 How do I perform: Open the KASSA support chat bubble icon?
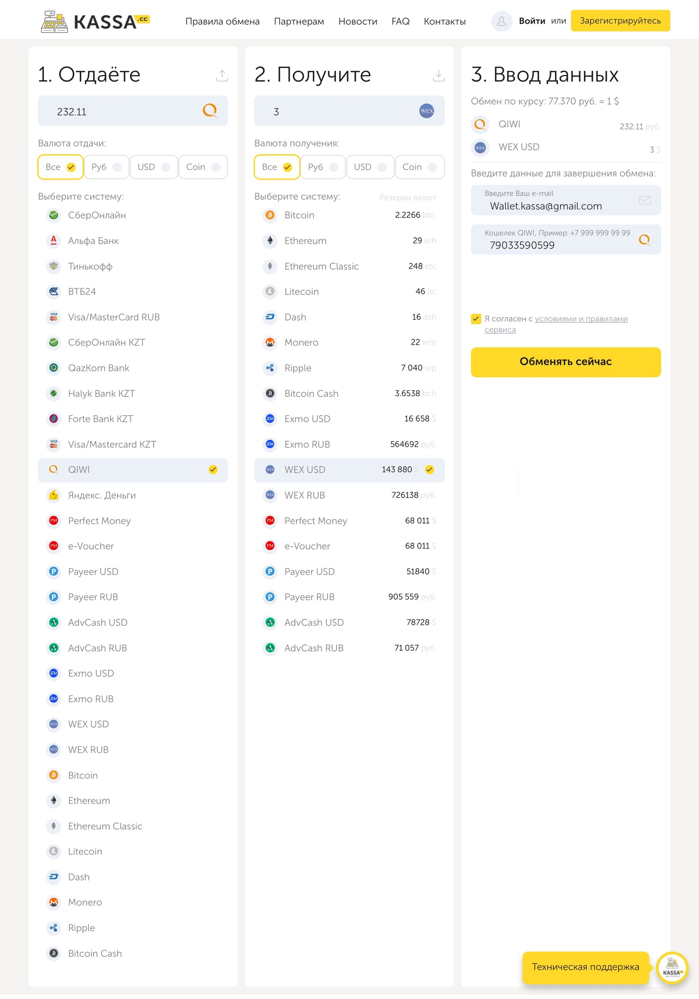[x=672, y=967]
